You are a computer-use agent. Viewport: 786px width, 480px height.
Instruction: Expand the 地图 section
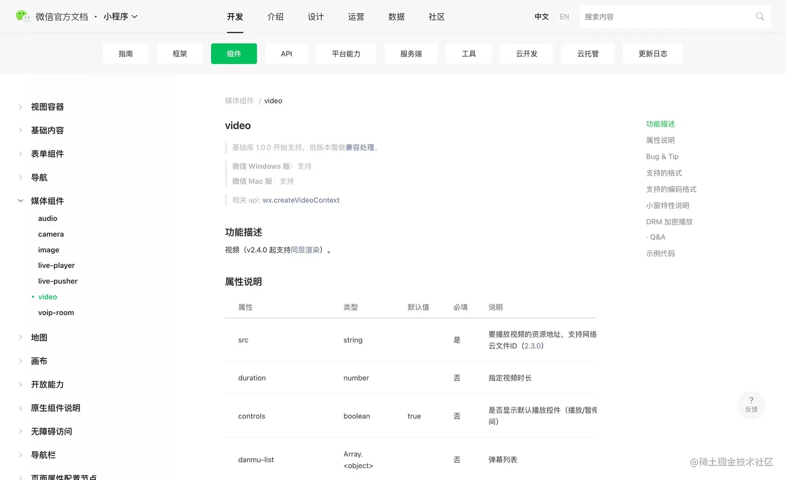point(39,338)
